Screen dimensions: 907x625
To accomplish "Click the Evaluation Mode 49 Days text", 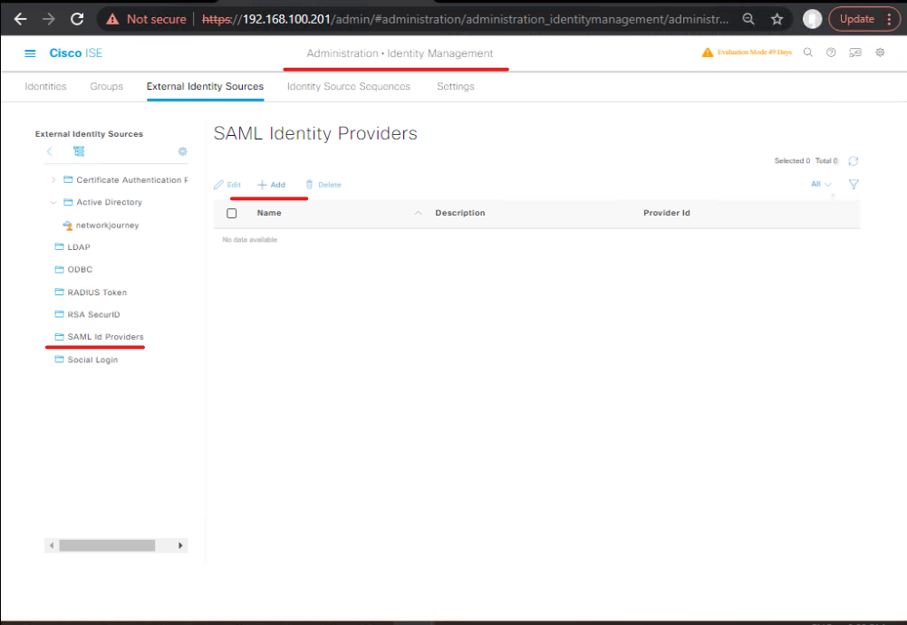I will click(754, 52).
